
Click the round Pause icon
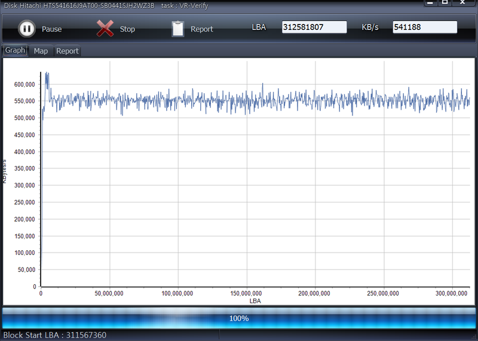point(26,29)
